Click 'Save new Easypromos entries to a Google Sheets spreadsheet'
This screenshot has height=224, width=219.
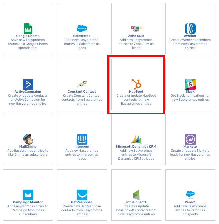click(x=28, y=44)
